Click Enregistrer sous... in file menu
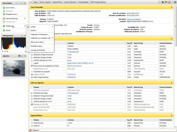Viewport: 177px width, 132px height. pos(12,14)
